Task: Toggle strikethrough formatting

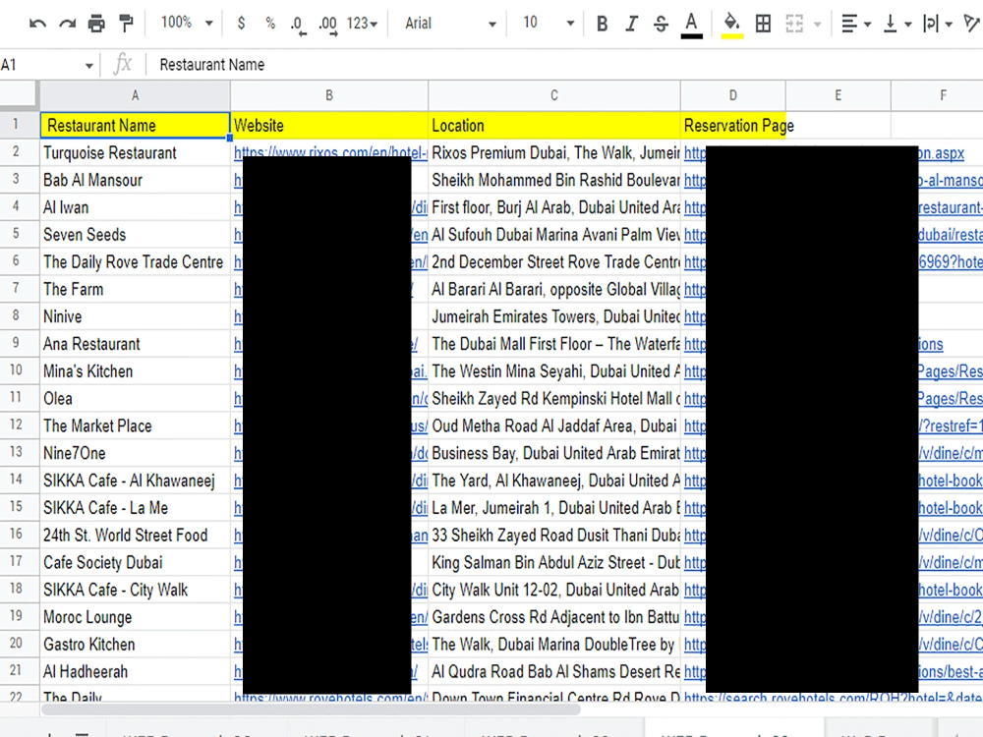Action: tap(661, 24)
